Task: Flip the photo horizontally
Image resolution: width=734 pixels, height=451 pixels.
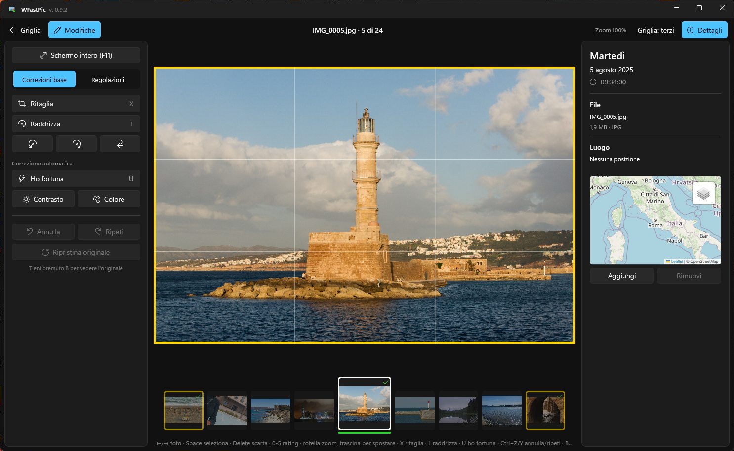Action: tap(120, 144)
